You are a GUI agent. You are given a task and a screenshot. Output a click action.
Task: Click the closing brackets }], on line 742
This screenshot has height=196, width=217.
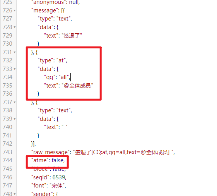(x=34, y=144)
